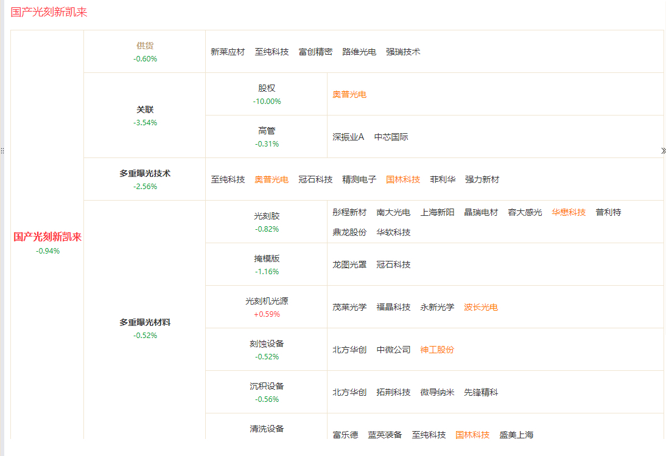Click stock 福晶科技
The width and height of the screenshot is (666, 456).
[393, 307]
